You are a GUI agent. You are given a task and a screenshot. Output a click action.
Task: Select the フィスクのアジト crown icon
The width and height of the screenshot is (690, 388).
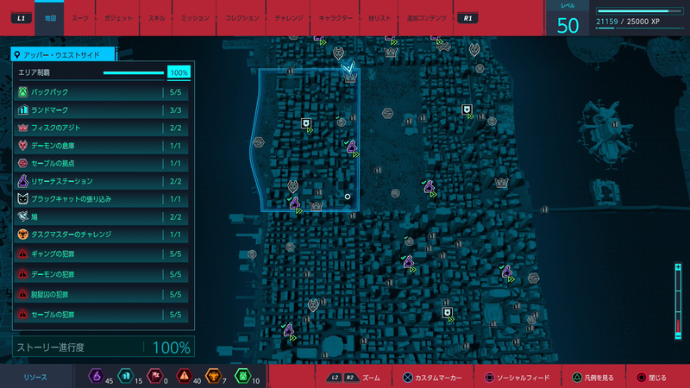23,128
